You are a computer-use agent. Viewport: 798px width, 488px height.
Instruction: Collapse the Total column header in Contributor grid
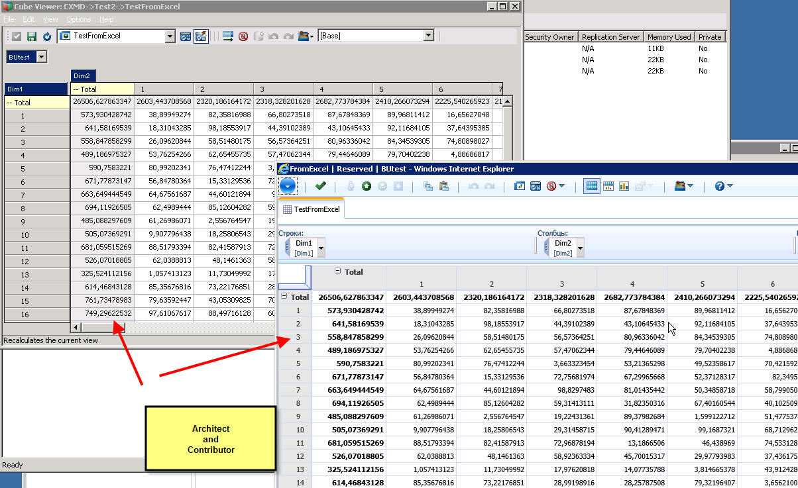338,271
